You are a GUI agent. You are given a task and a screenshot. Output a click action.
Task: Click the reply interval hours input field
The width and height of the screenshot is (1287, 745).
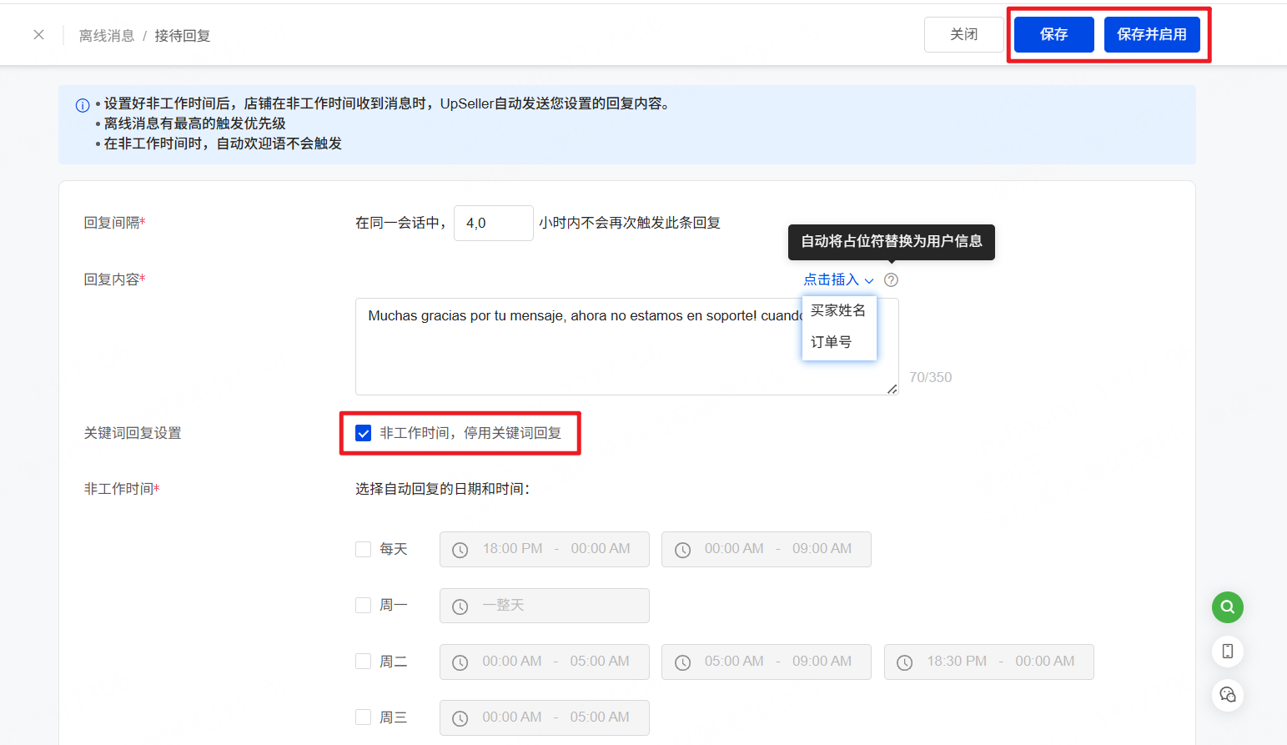click(493, 224)
